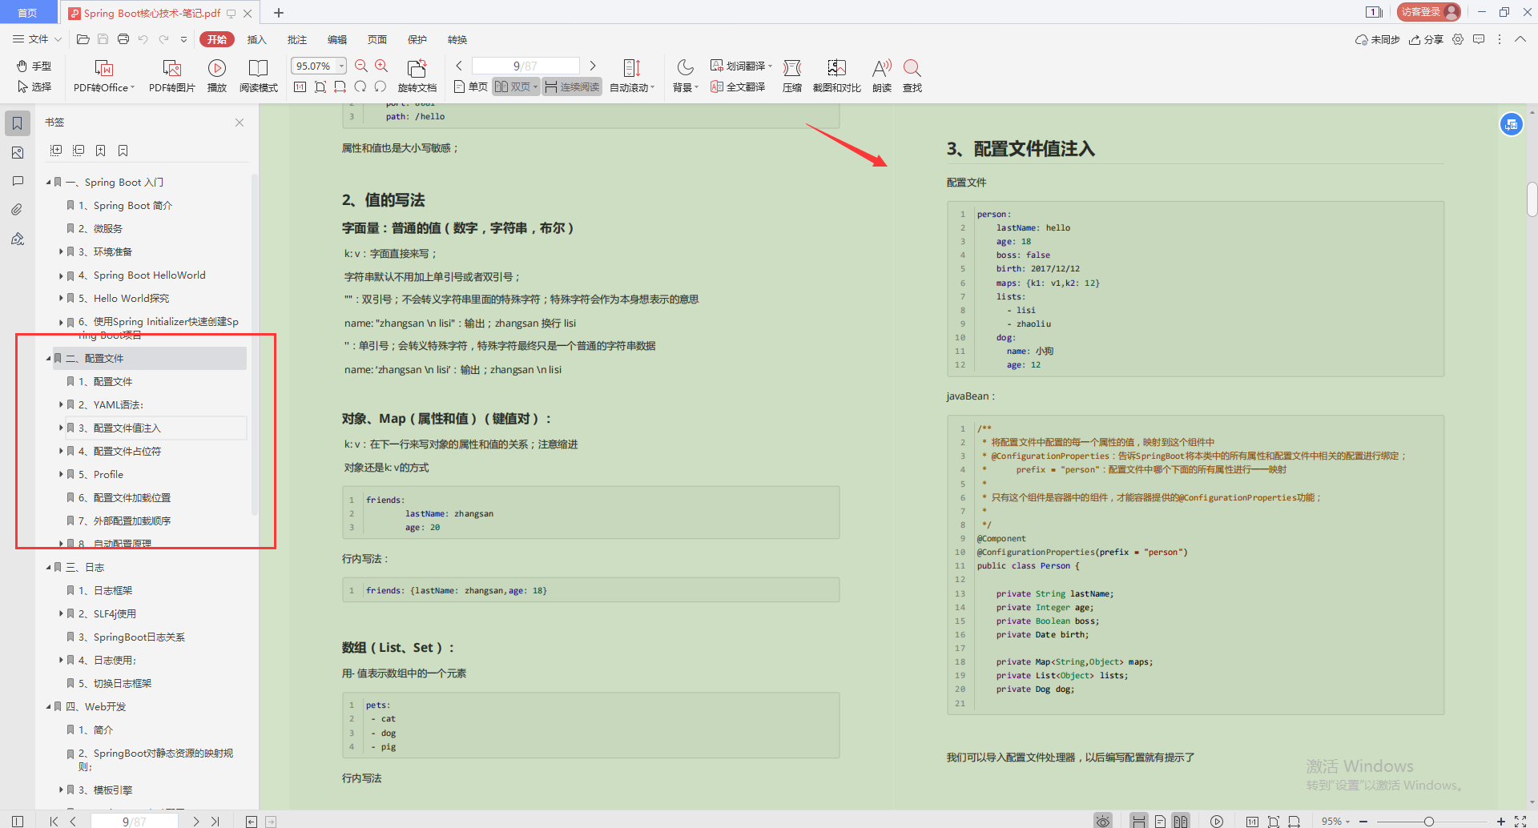Viewport: 1538px width, 828px height.
Task: Convert PDF to image
Action: 171,76
